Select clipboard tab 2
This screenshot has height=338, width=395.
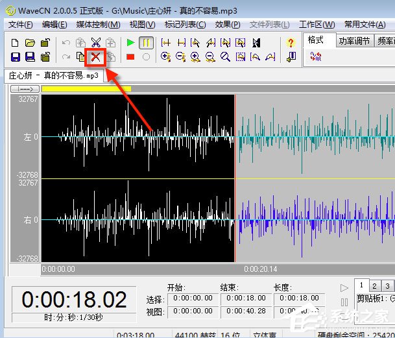point(374,285)
